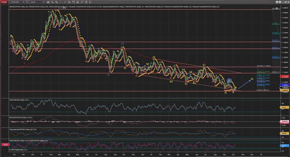Select the 0.00% (1.09210) Fibonacci label
The image size is (290, 157).
pos(263,90)
